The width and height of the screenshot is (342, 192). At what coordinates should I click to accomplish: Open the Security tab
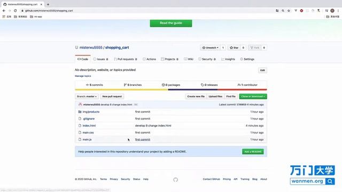click(207, 59)
